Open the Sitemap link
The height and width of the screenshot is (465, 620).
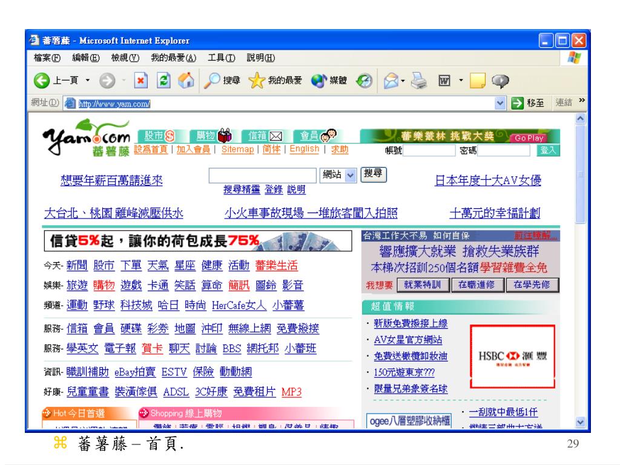click(237, 150)
